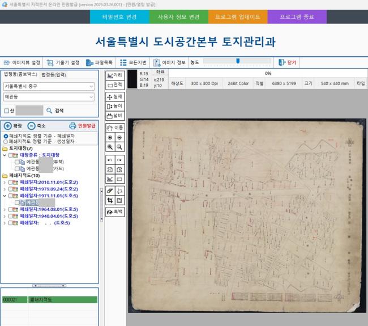Check the 산 checkbox
368x326 pixels.
pos(6,111)
